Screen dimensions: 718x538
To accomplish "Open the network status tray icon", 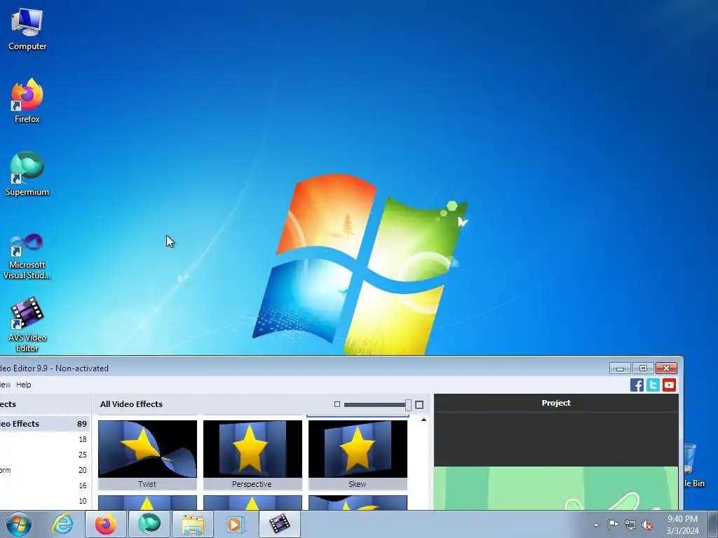I will pos(630,525).
